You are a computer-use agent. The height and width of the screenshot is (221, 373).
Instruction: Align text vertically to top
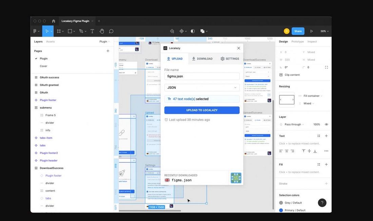pyautogui.click(x=303, y=151)
